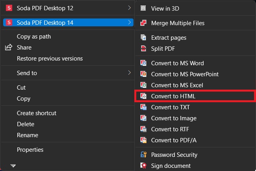Select Restore previous versions

click(50, 59)
